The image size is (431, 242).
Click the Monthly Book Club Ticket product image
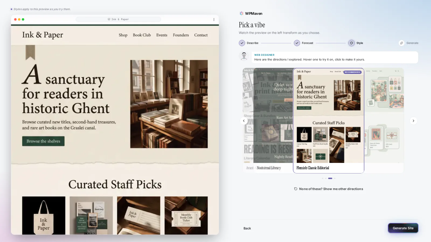[x=186, y=215]
